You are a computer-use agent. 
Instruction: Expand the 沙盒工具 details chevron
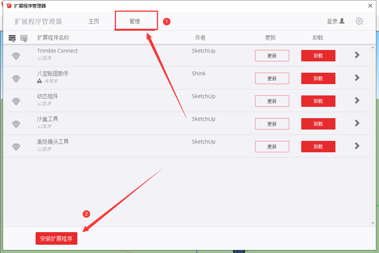357,123
